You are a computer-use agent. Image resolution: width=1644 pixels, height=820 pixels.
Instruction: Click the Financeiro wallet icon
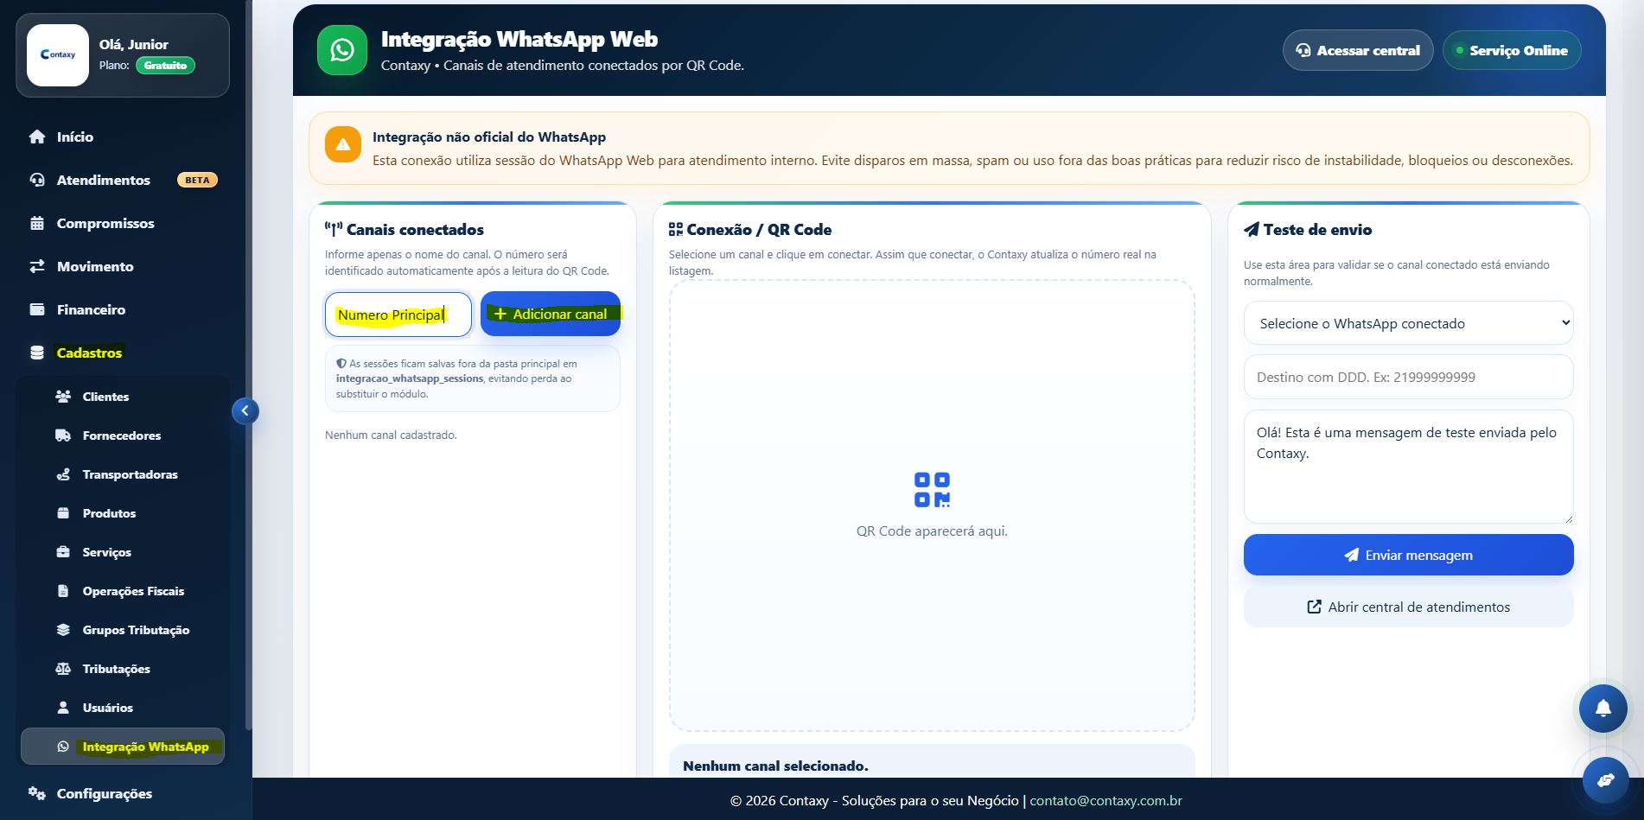37,309
